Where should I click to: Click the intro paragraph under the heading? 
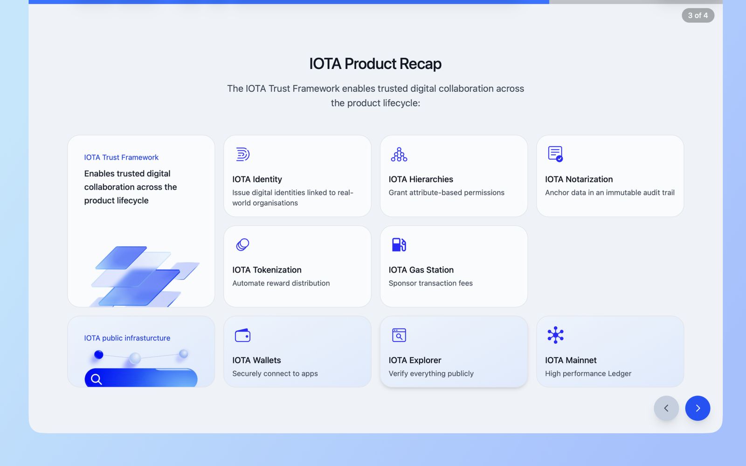pos(375,96)
